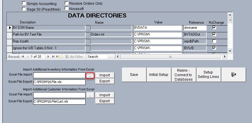Viewport: 252px width, 123px height.
Task: Browse for customer Excel import file
Action: point(90,95)
